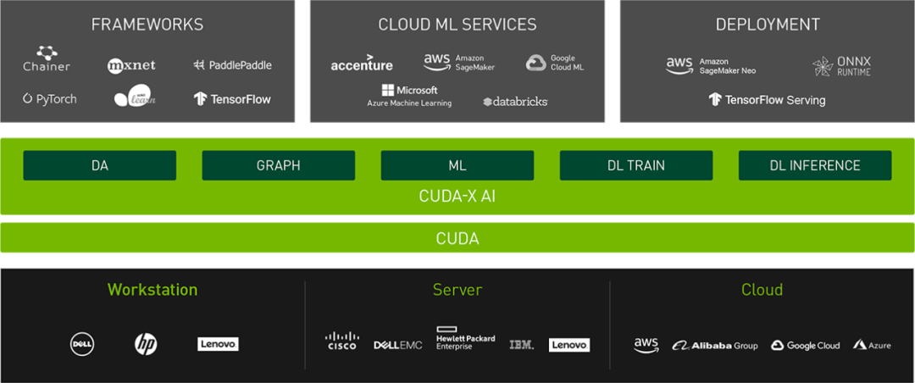Click the Hewlett Packard Enterprise logo
The image size is (915, 383).
coord(466,338)
